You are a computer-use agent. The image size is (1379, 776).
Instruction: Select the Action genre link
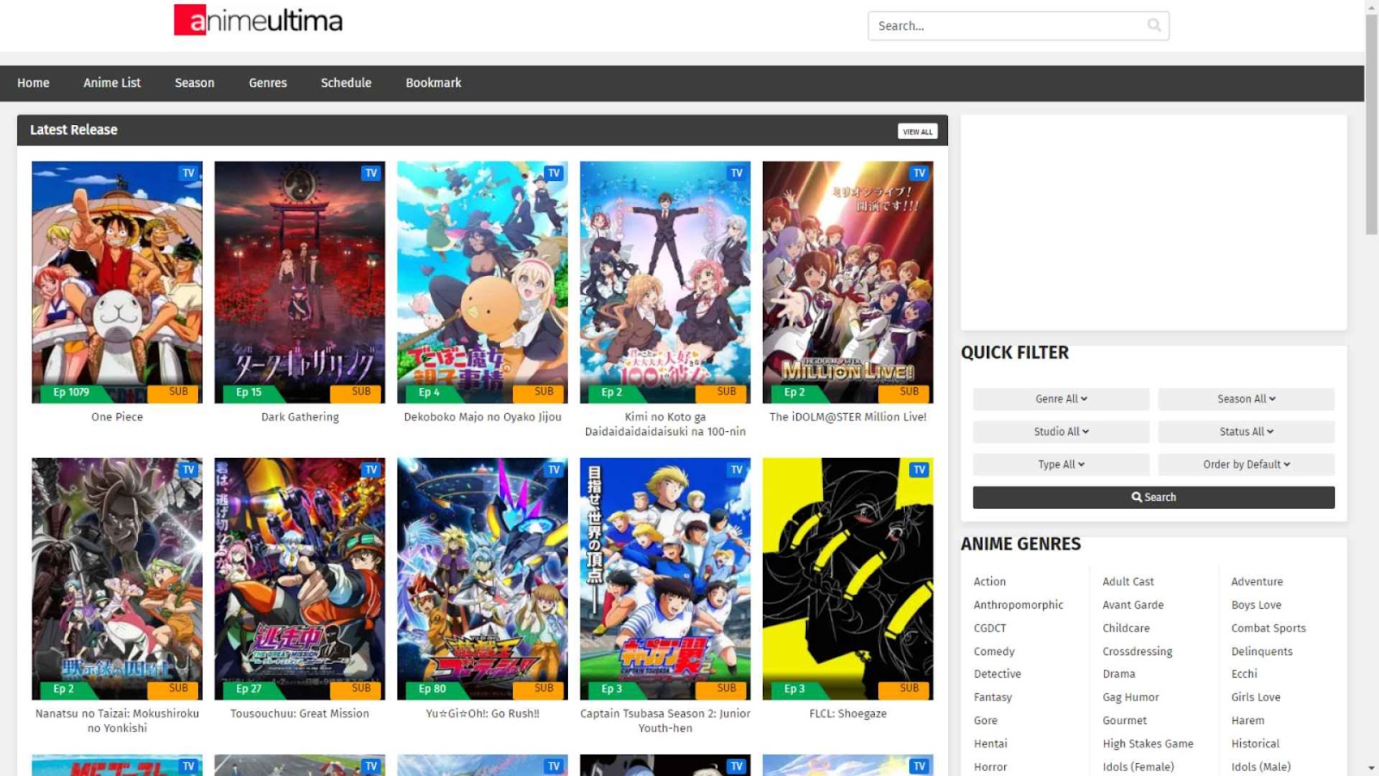click(989, 582)
